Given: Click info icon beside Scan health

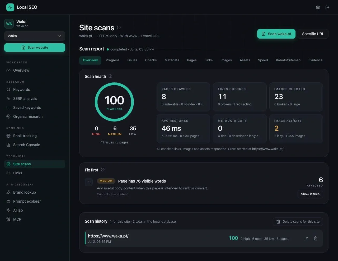Looking at the screenshot, I should pyautogui.click(x=110, y=76).
